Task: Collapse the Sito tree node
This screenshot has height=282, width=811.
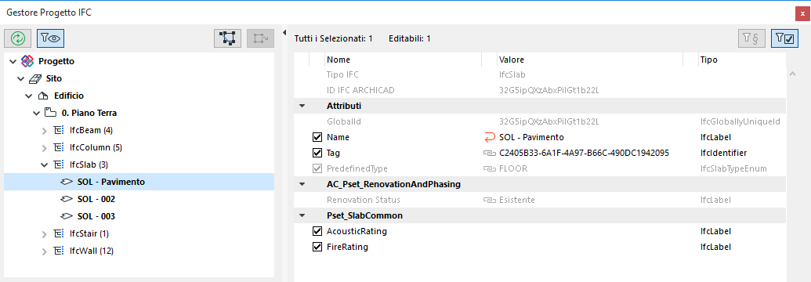Action: coord(20,78)
